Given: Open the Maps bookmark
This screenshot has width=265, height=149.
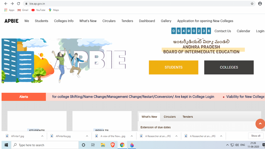Looking at the screenshot, I should point(54,10).
